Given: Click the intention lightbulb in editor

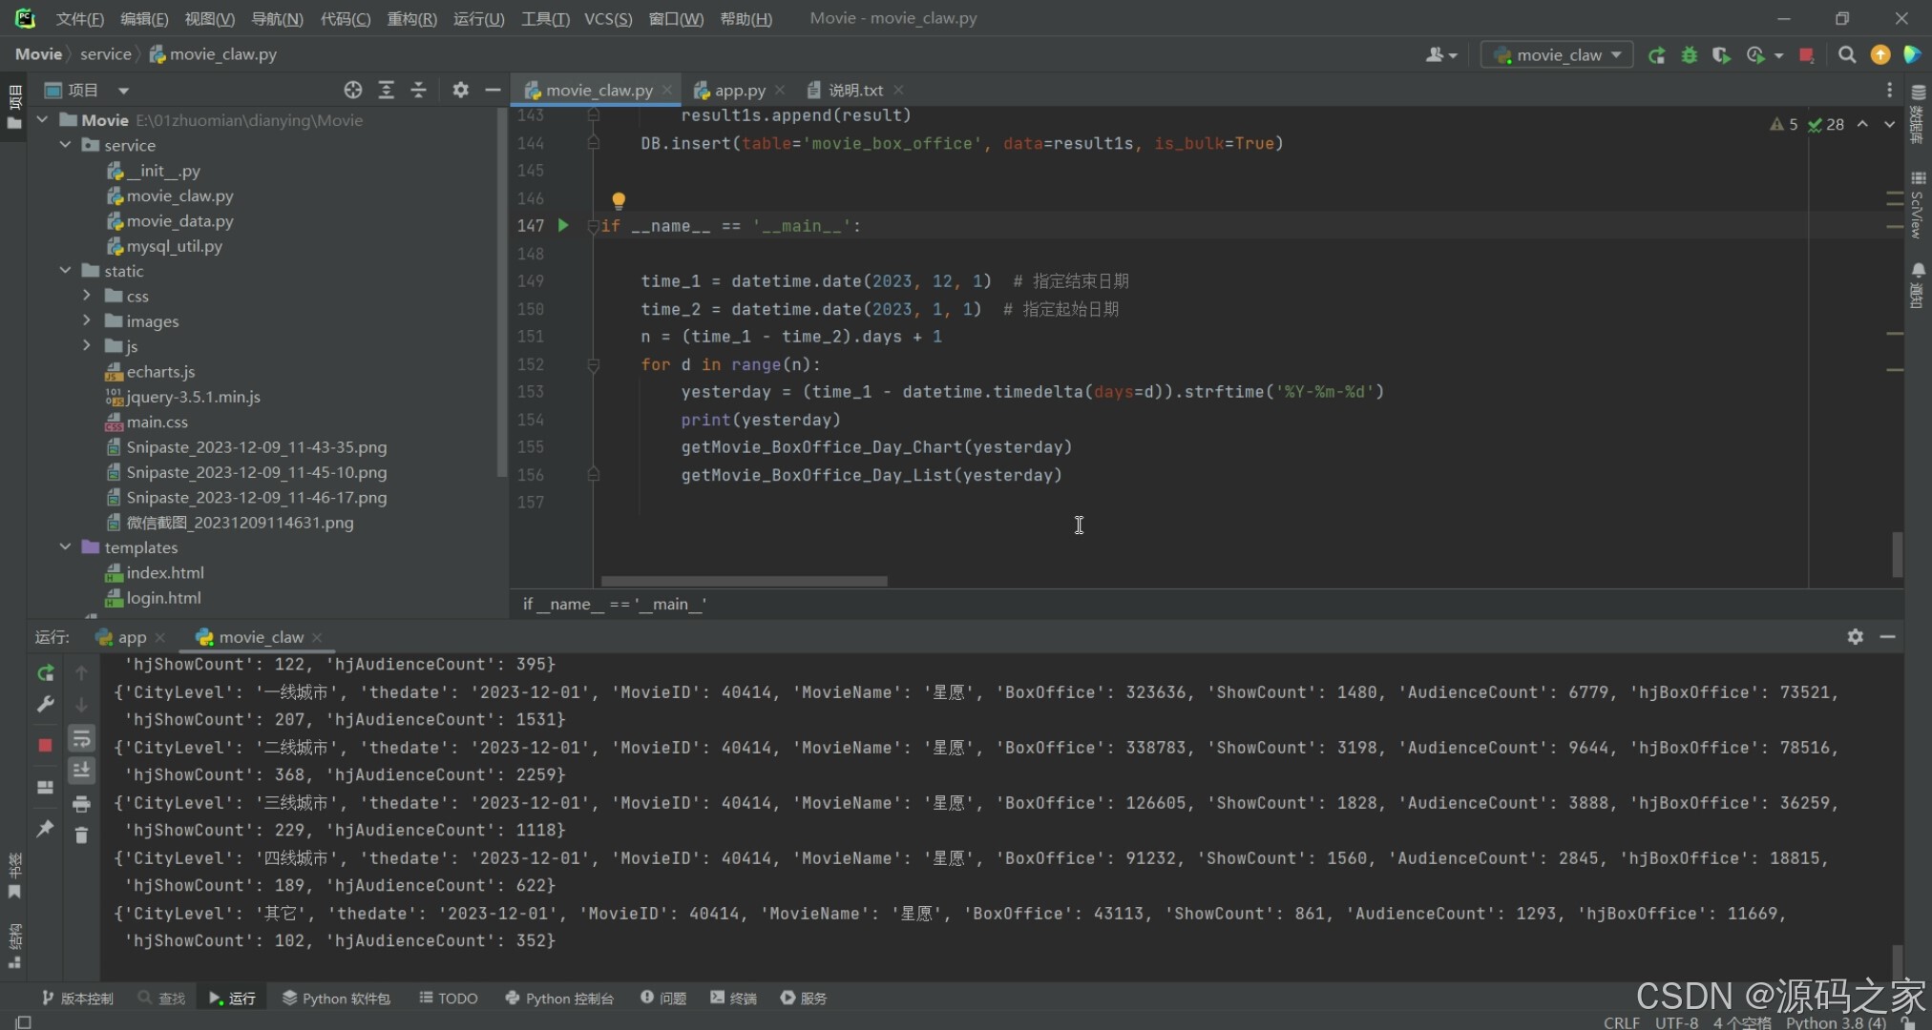Looking at the screenshot, I should click(619, 200).
